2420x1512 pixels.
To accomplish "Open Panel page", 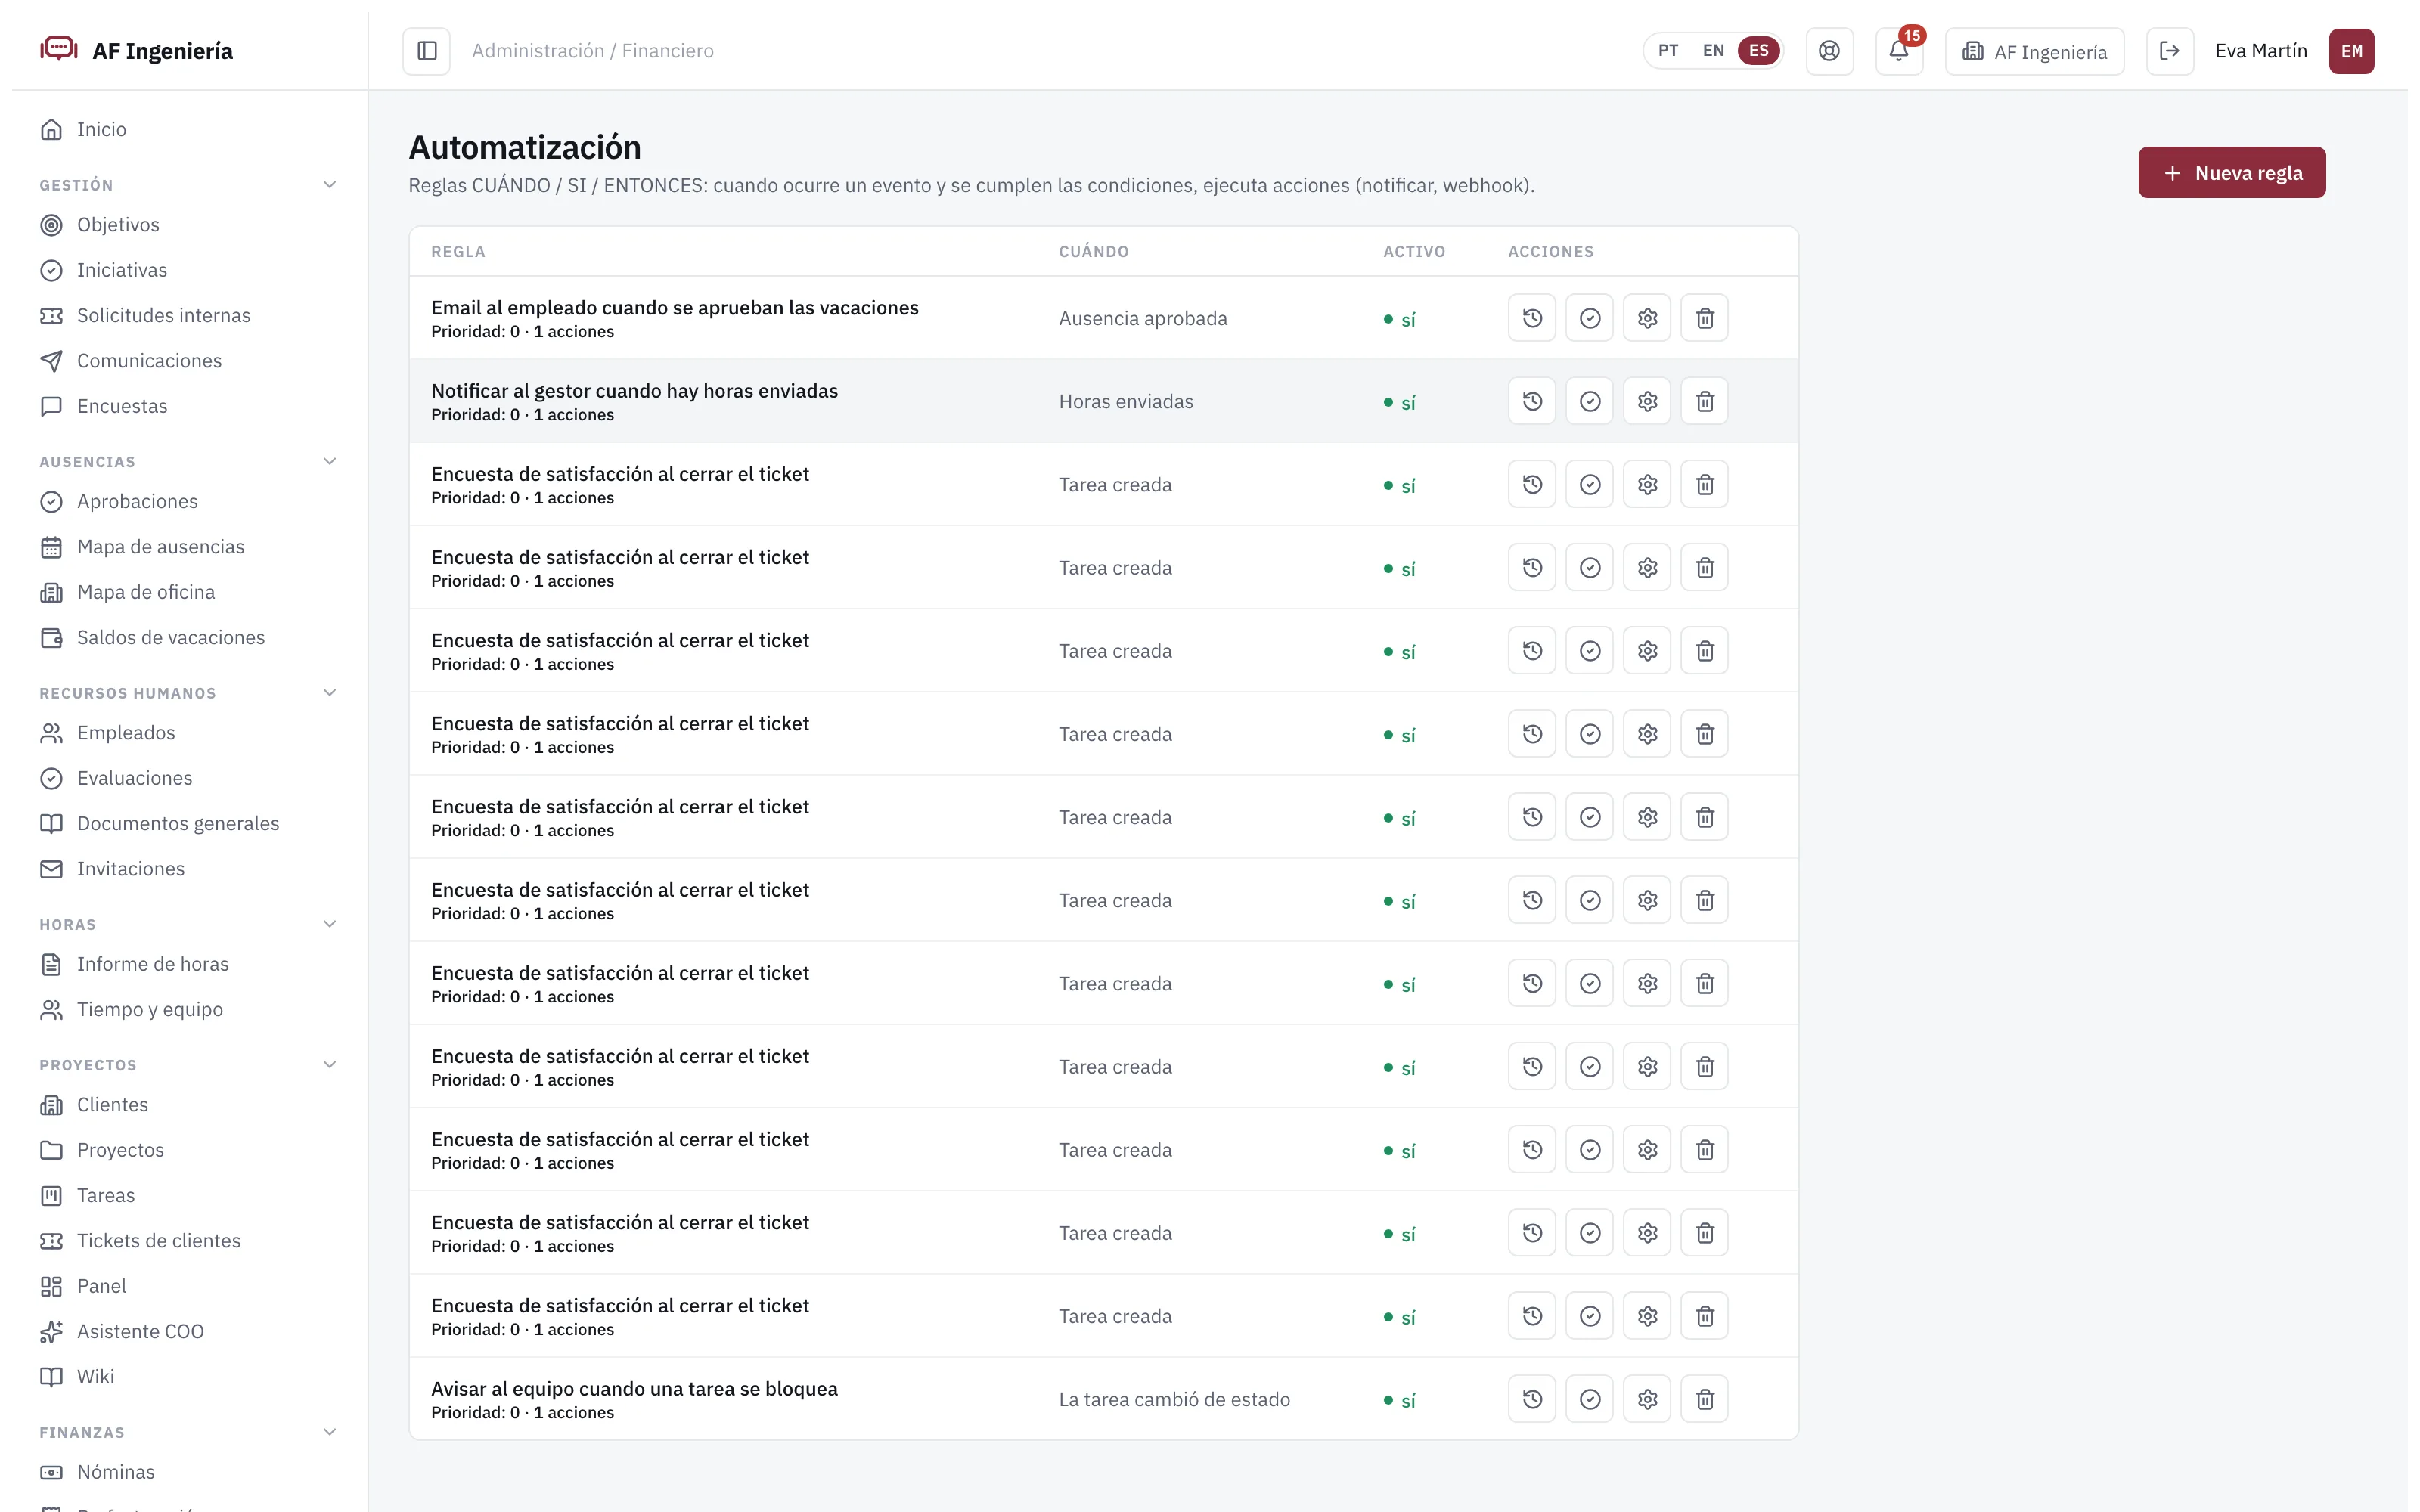I will pos(101,1286).
